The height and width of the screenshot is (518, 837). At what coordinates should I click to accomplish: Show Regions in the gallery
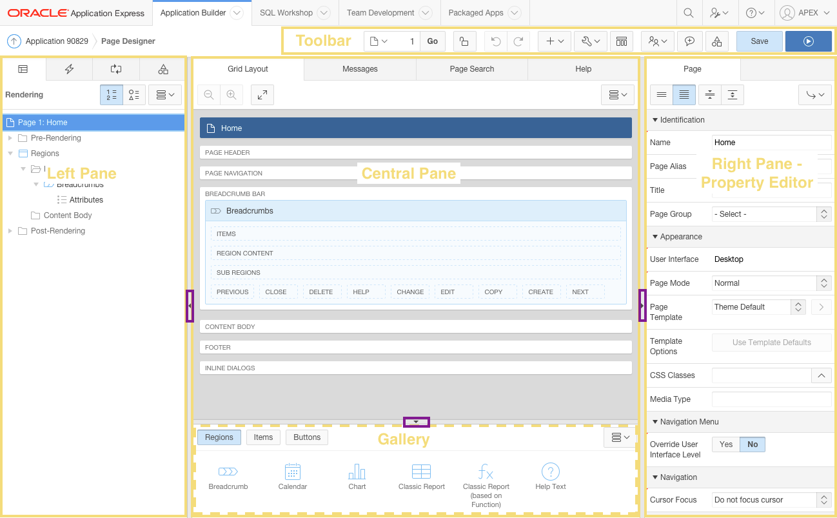(x=219, y=437)
